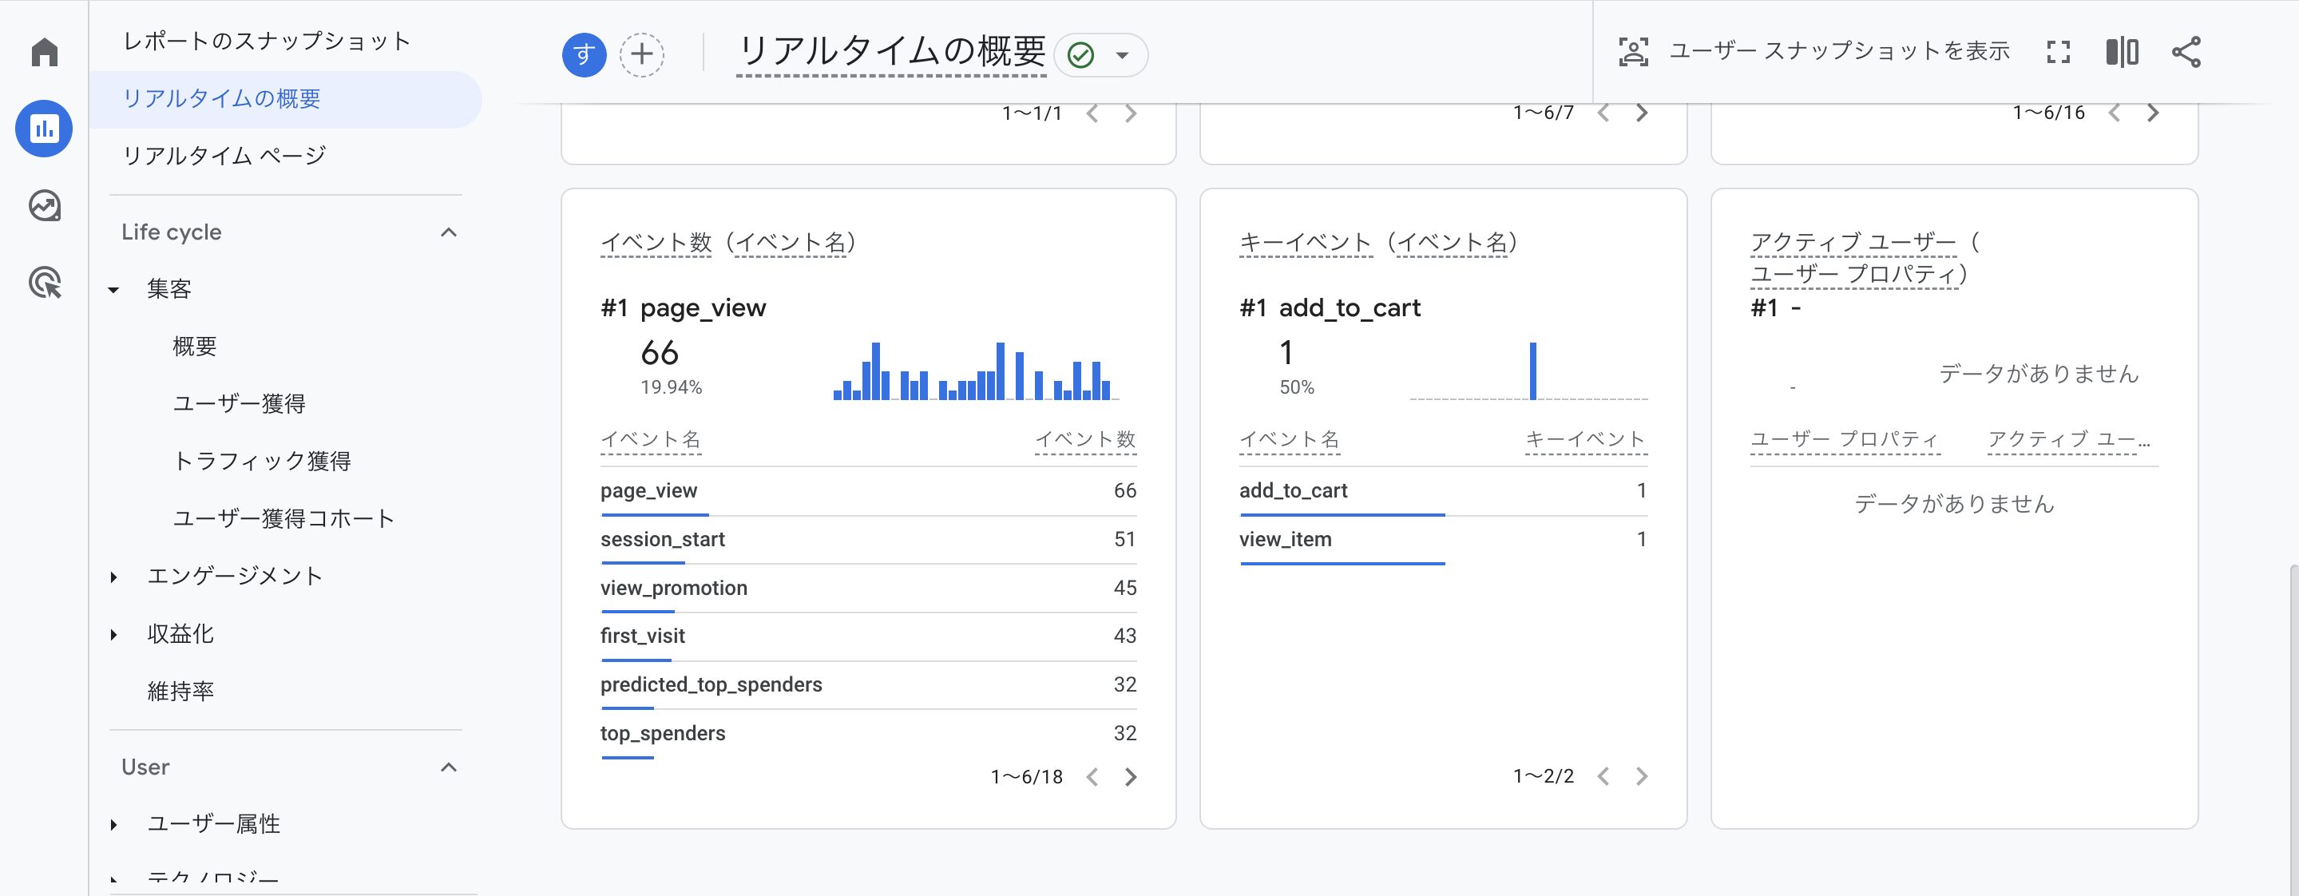Click (イベント名) dimension in event card title

tap(789, 242)
